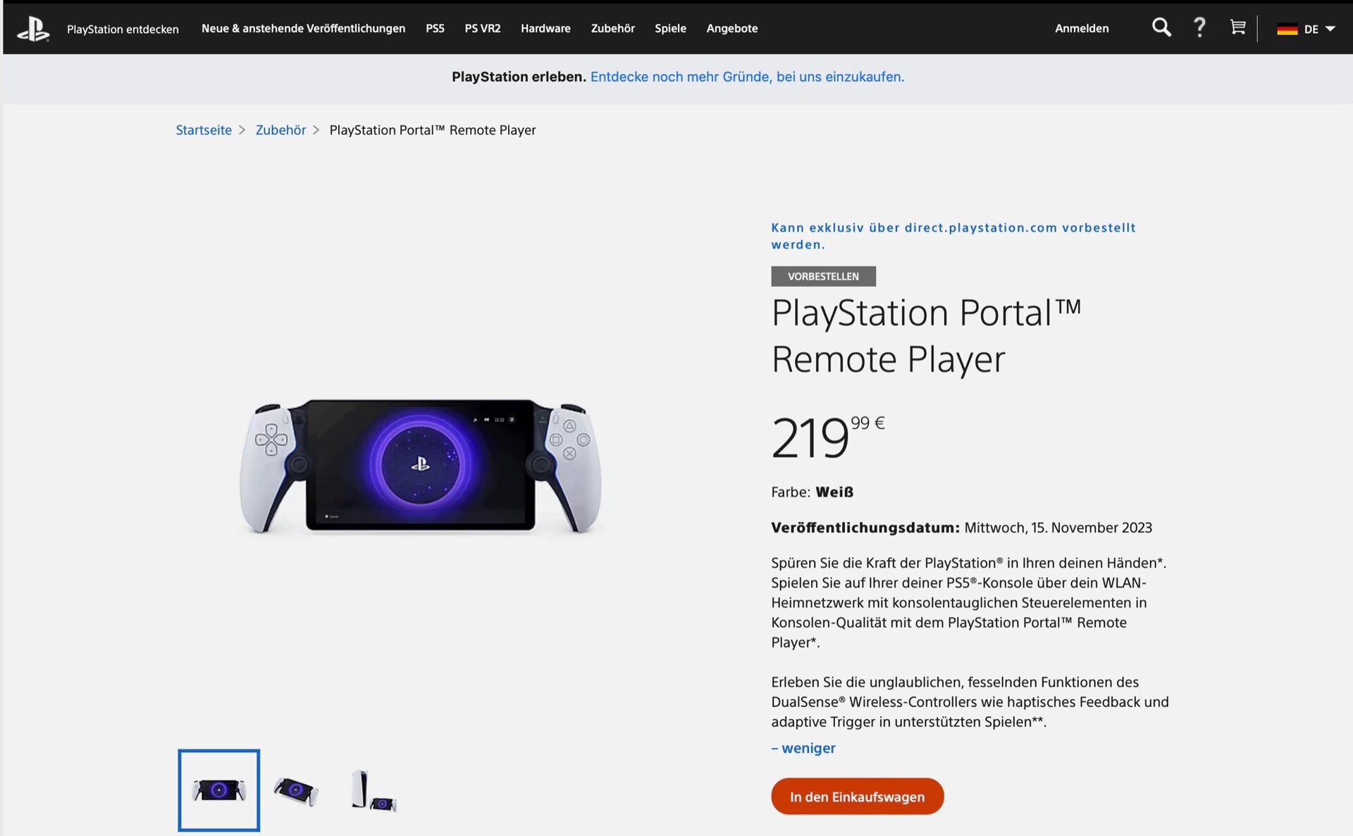Click the help question mark icon
1353x836 pixels.
tap(1199, 28)
